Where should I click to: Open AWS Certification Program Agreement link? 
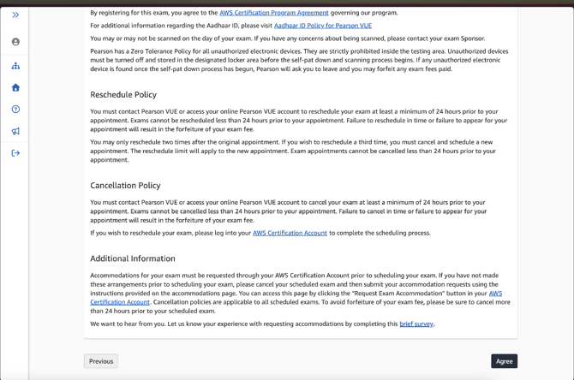(274, 13)
